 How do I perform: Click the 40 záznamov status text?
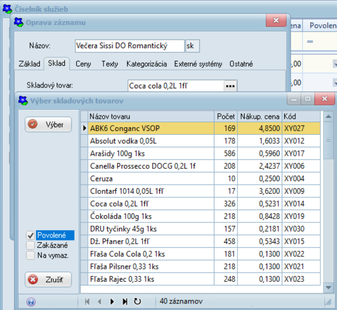click(181, 301)
